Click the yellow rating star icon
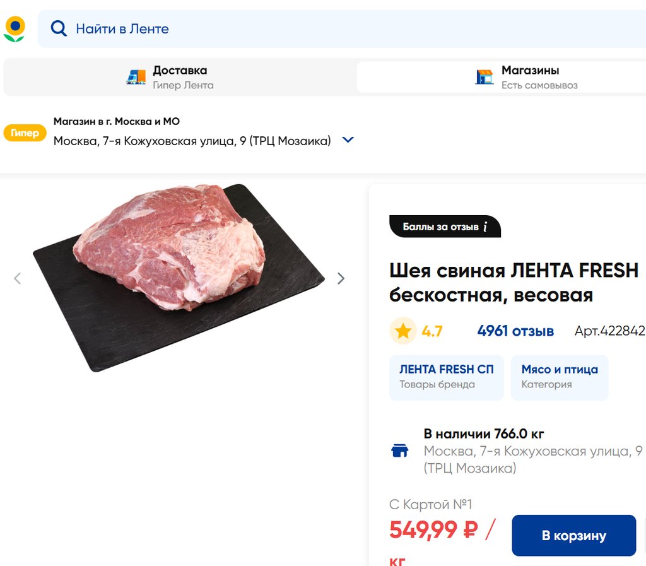Screen dimensions: 646x566 pyautogui.click(x=402, y=331)
